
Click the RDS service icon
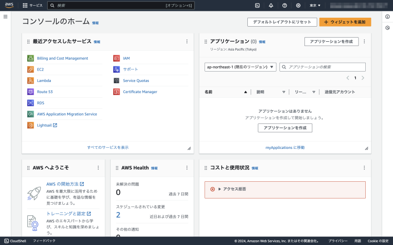click(30, 103)
